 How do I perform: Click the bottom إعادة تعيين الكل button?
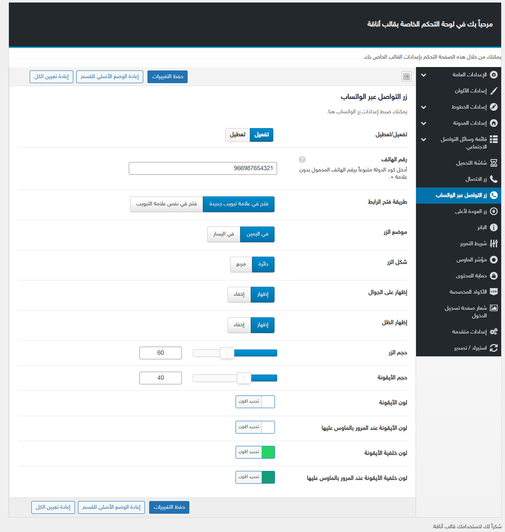point(53,507)
